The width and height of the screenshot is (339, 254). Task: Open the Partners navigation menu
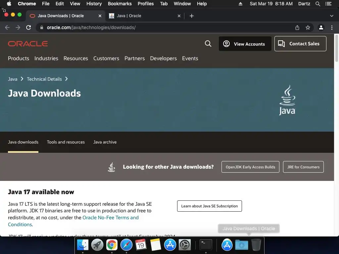pos(135,58)
